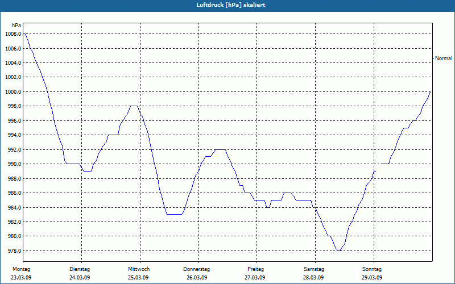Click the 'Normal' pressure marker label
Screen dimensions: 455x284
coord(444,59)
